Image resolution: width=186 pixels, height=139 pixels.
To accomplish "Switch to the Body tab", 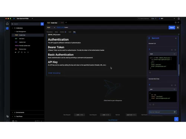I will click(x=56, y=32).
